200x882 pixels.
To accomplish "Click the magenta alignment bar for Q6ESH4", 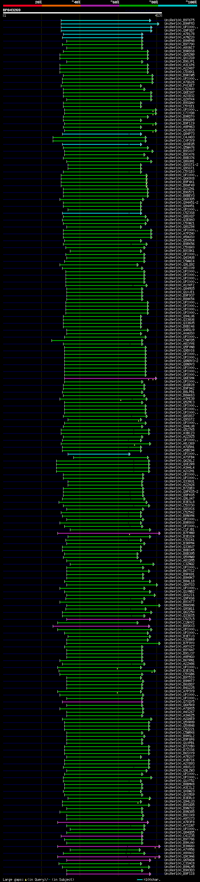I will click(x=110, y=378).
